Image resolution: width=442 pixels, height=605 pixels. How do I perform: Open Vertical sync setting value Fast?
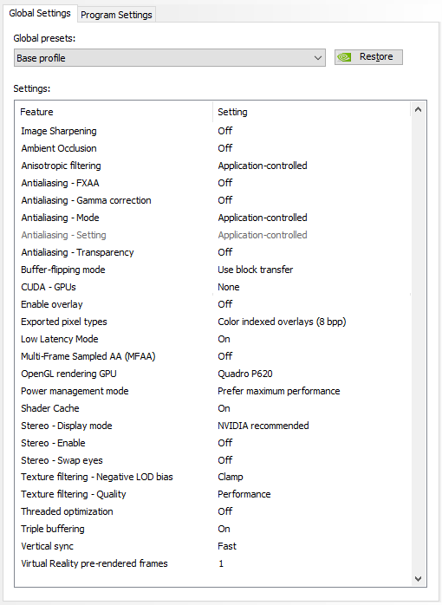[227, 546]
